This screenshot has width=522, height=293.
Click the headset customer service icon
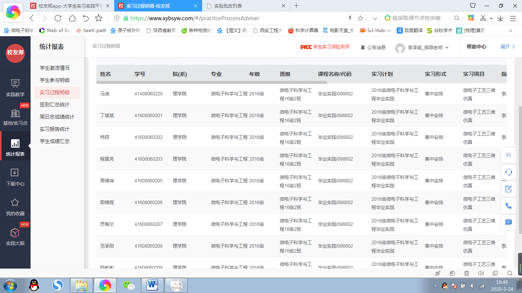(x=508, y=172)
